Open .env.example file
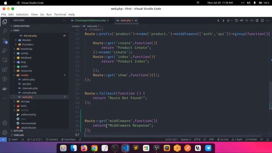This screenshot has width=272, height=153. pyautogui.click(x=28, y=123)
